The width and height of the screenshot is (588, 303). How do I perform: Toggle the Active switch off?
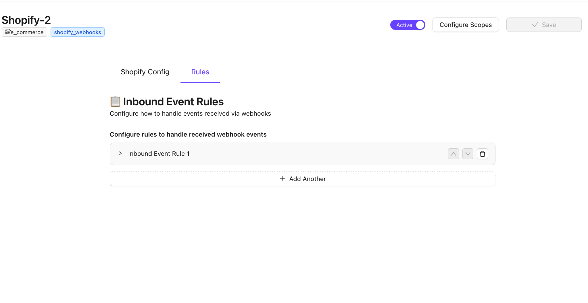coord(408,25)
